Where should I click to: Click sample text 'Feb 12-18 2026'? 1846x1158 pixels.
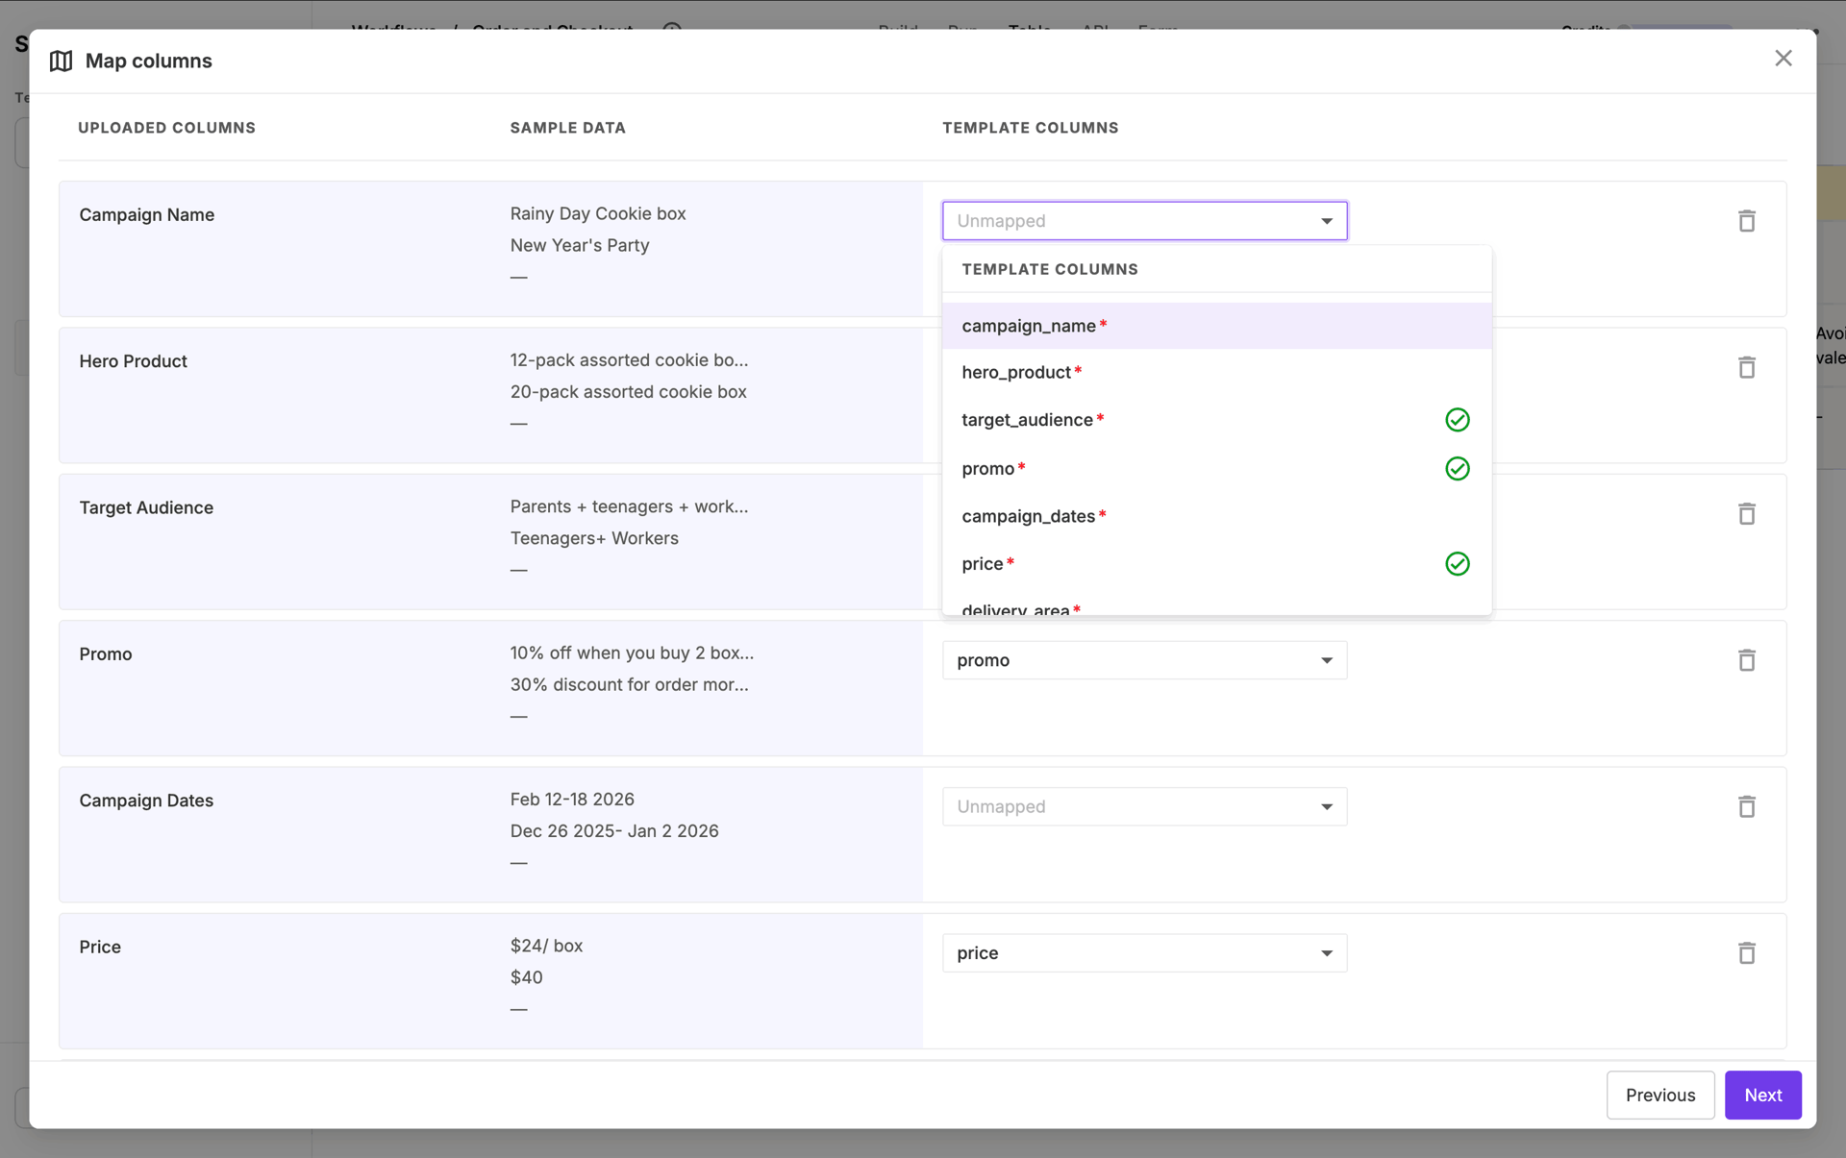572,800
